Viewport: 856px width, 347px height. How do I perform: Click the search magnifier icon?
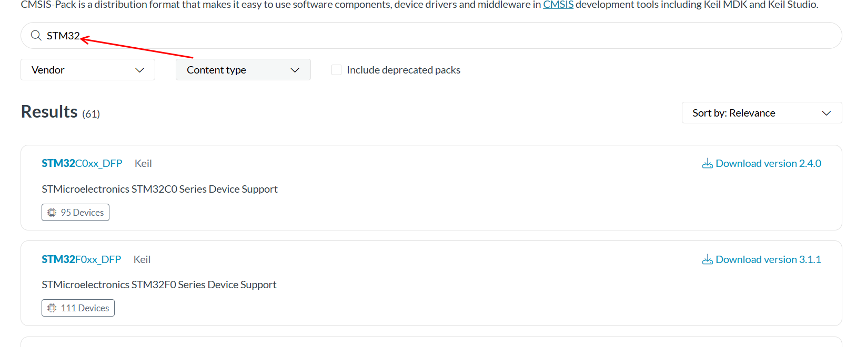coord(36,35)
